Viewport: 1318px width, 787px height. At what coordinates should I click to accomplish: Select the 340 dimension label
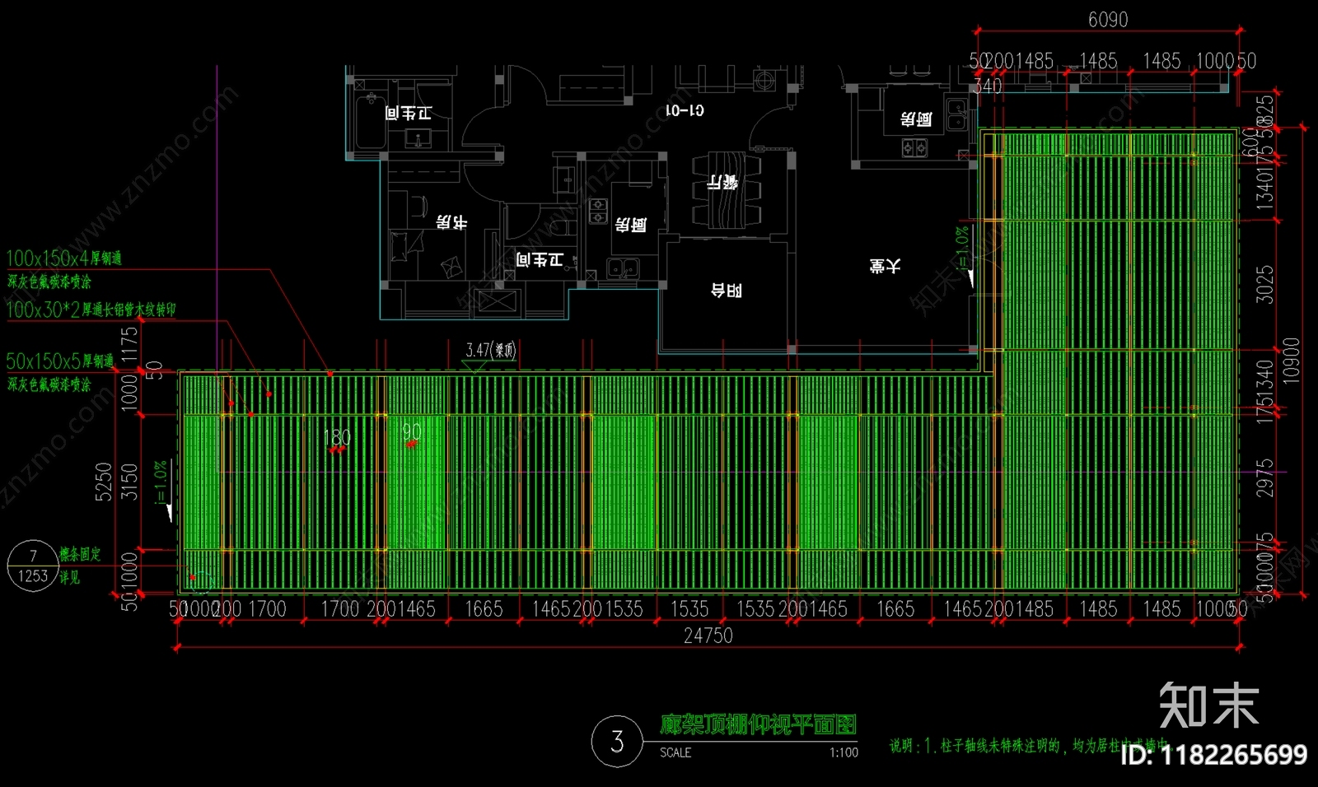pos(987,86)
